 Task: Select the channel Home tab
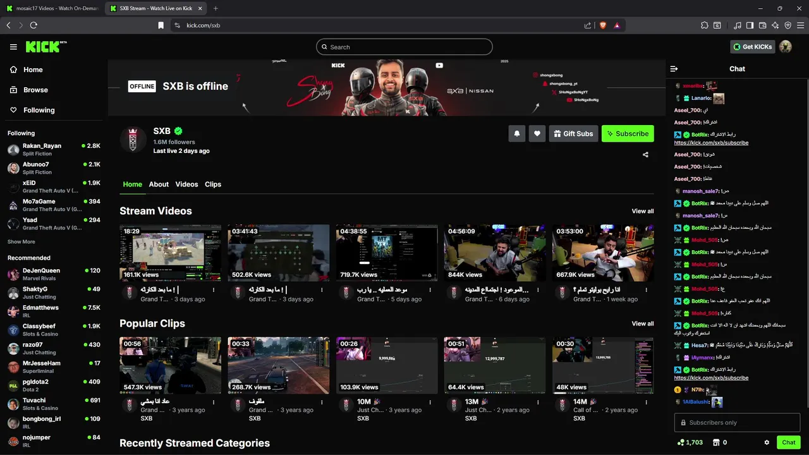point(132,184)
